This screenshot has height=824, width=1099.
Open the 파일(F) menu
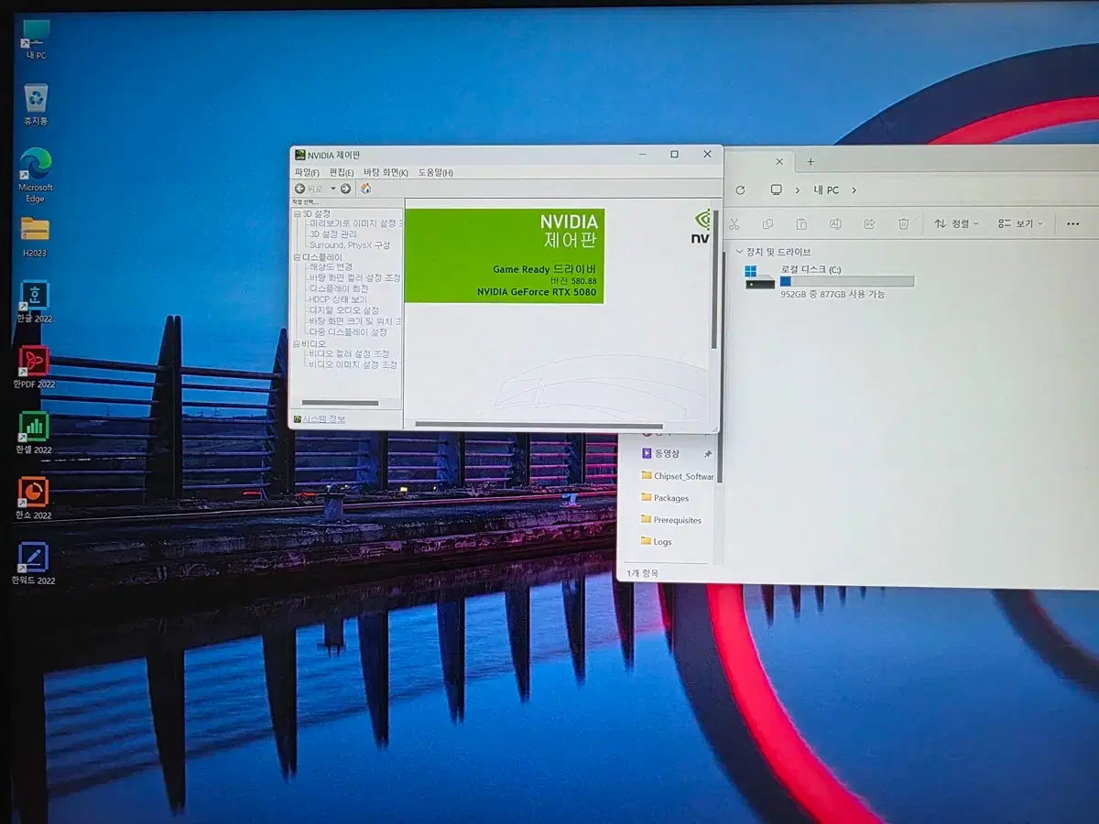tap(307, 172)
